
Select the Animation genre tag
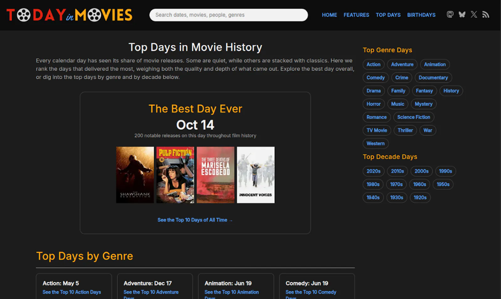[x=435, y=64]
